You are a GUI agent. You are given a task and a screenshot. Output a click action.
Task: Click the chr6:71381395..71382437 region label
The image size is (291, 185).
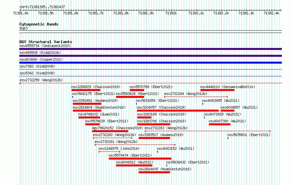click(42, 7)
